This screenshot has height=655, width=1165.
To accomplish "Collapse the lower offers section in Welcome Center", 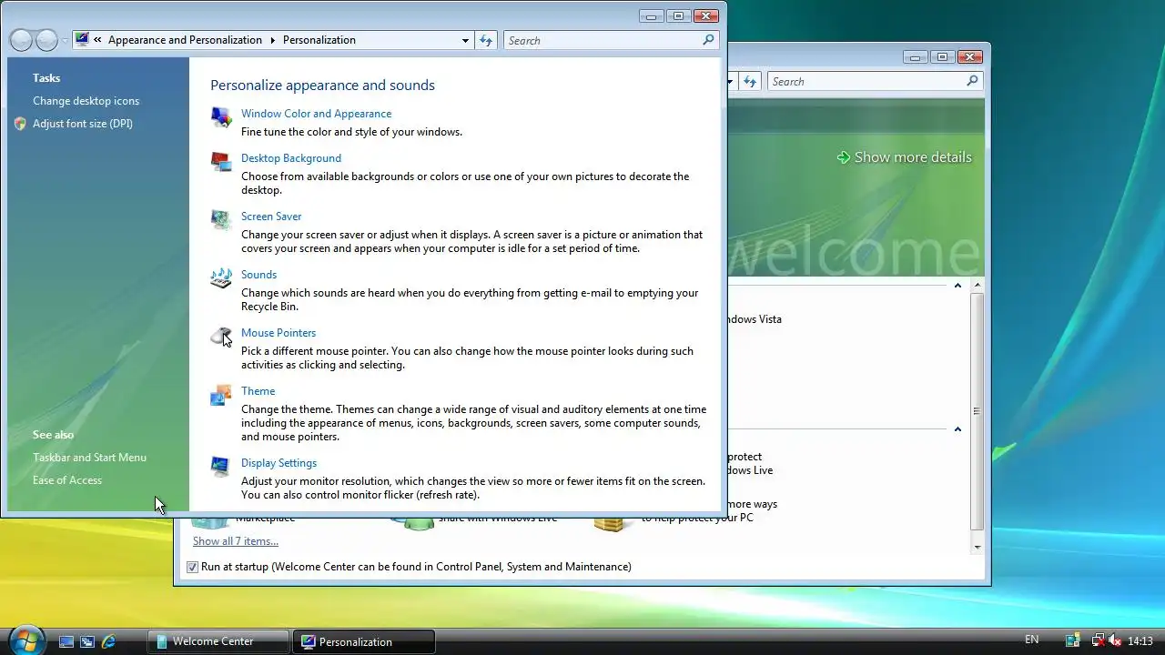I will tap(957, 429).
